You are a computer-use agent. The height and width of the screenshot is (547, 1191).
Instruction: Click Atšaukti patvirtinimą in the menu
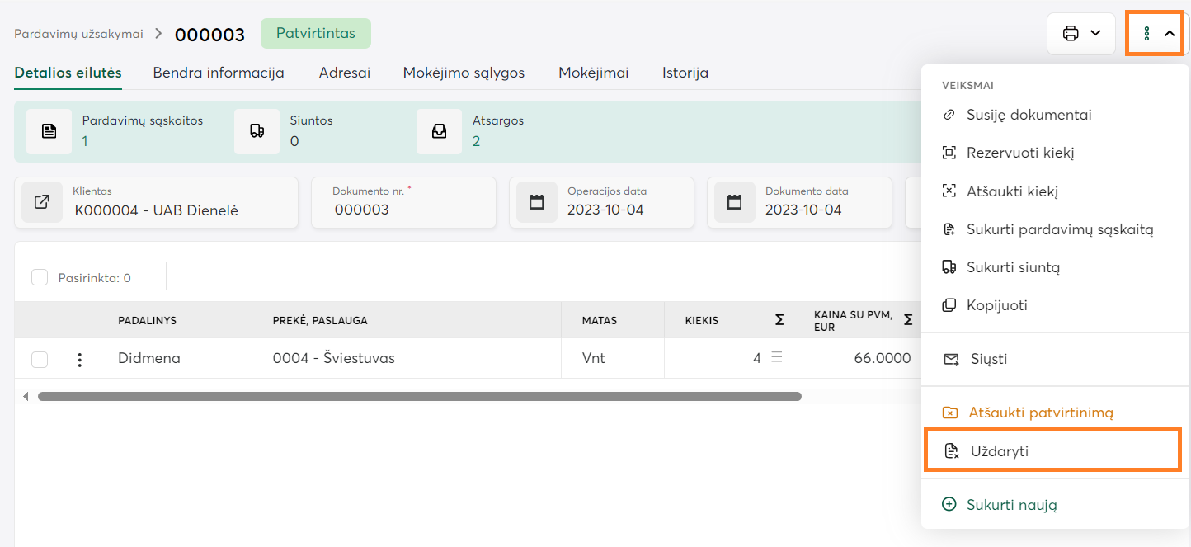pos(1040,413)
